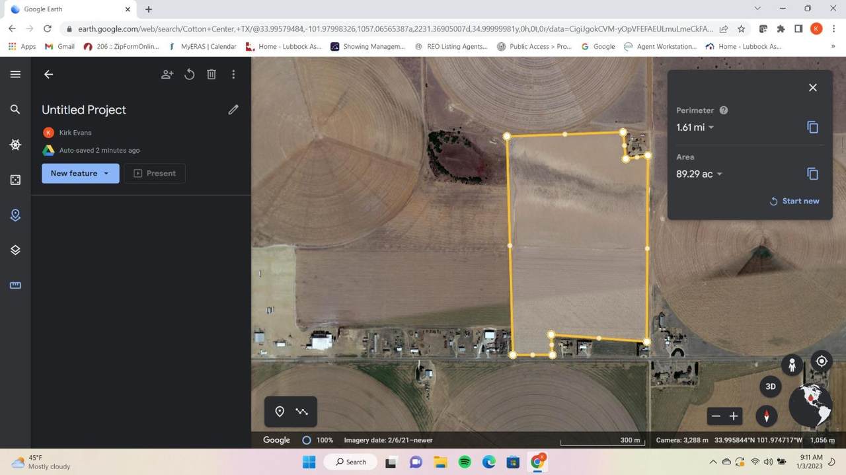Open the Gmail bookmark
The image size is (846, 475).
[59, 46]
